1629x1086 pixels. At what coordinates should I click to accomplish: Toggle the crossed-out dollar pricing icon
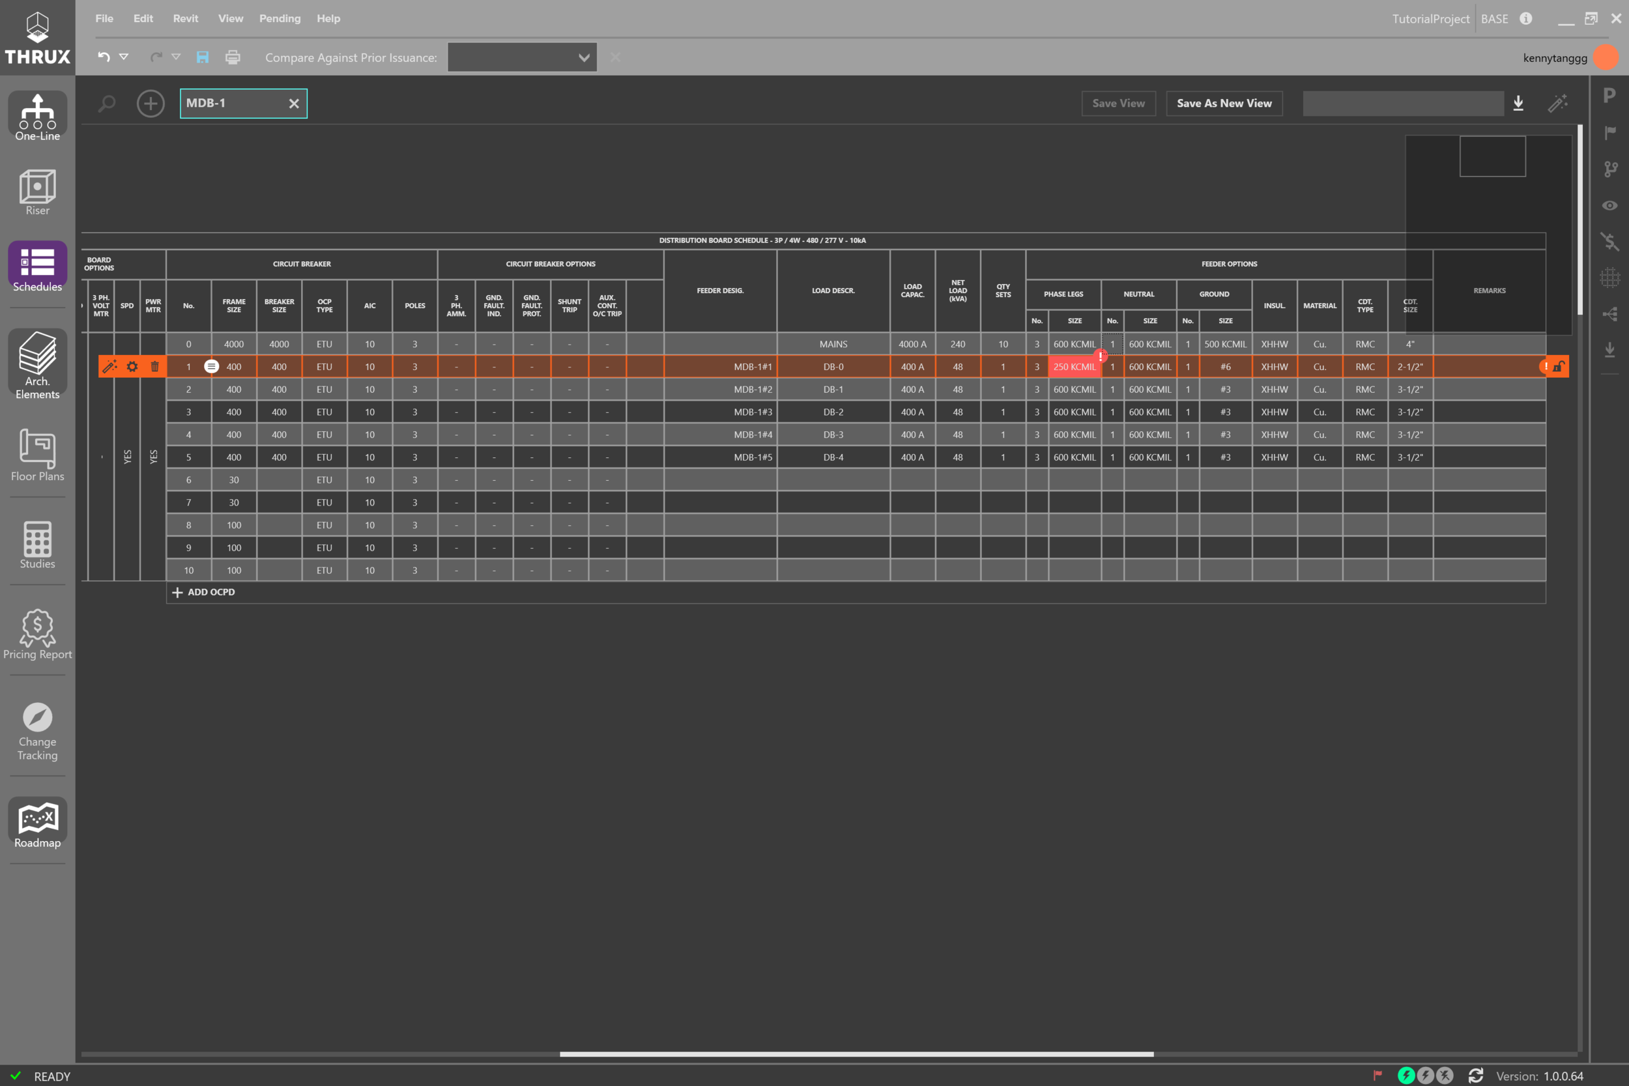pyautogui.click(x=1610, y=241)
